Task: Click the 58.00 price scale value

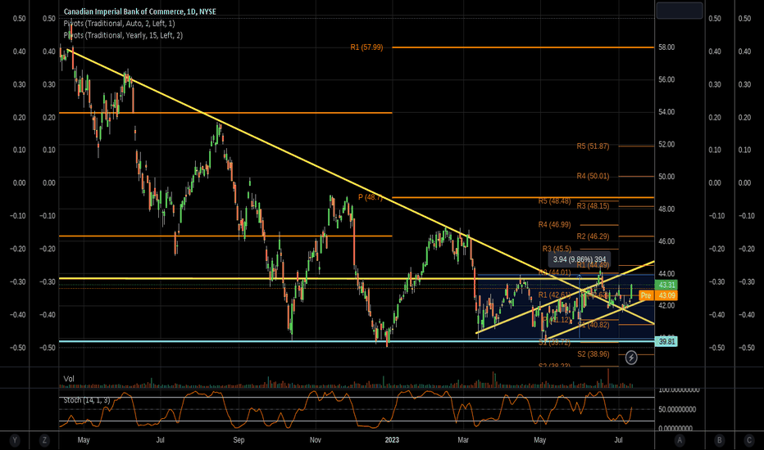Action: click(x=666, y=47)
